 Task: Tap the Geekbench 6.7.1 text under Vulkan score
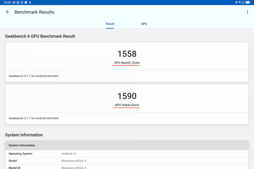pyautogui.click(x=34, y=118)
